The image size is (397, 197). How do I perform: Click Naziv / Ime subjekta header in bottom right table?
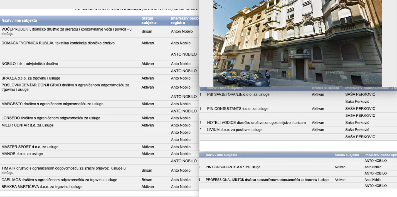[x=222, y=155]
